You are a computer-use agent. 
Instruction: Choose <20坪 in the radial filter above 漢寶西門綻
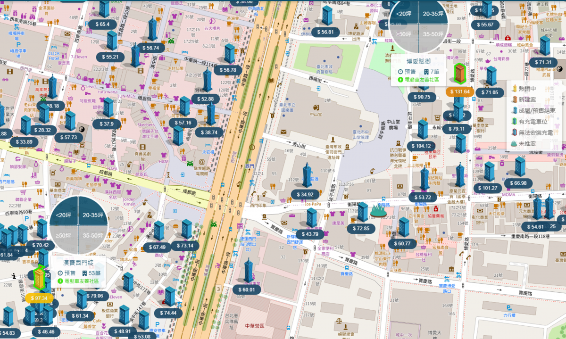(64, 215)
